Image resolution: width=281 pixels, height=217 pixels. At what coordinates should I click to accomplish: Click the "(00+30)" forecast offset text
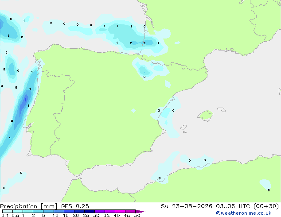tap(266, 206)
